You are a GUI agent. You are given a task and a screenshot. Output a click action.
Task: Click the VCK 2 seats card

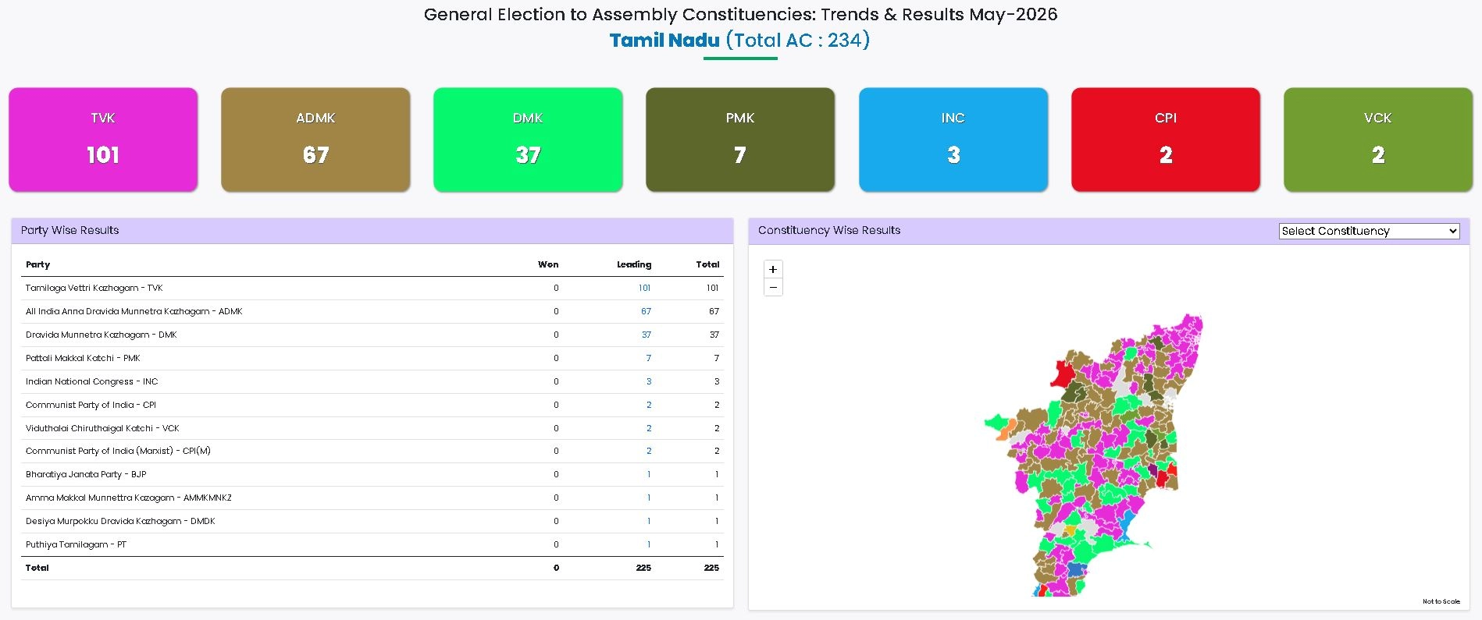(1378, 140)
